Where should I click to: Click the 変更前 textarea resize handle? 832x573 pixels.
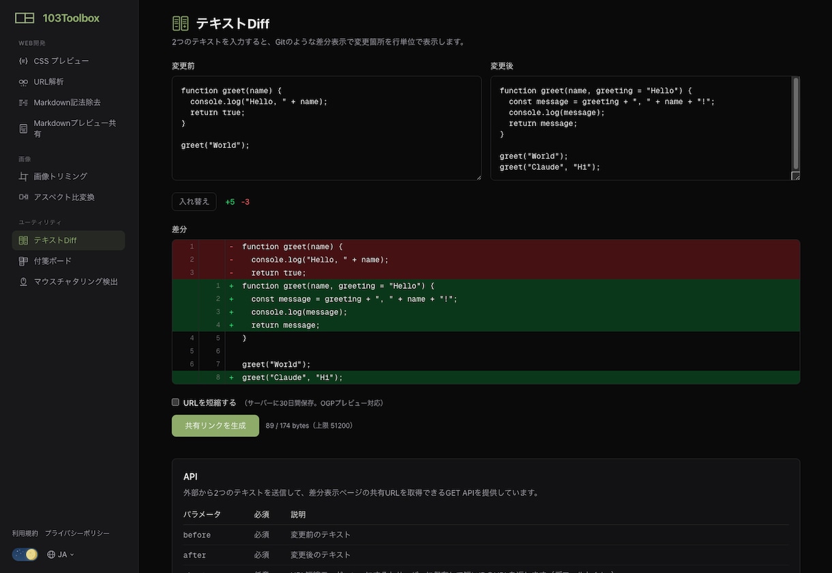click(x=477, y=176)
